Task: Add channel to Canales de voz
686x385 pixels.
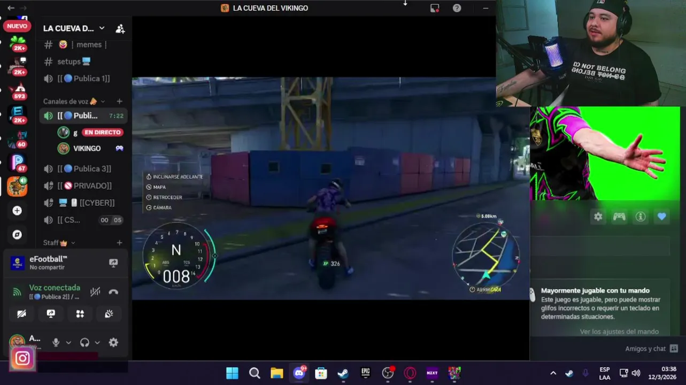Action: pyautogui.click(x=119, y=101)
